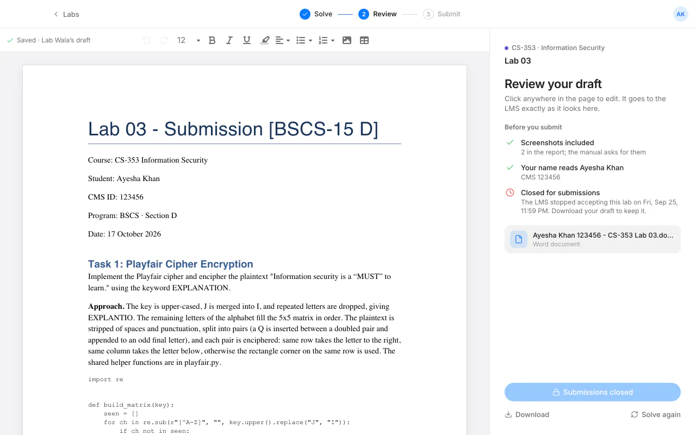Toggle bold formatting
The height and width of the screenshot is (435, 696).
point(212,40)
